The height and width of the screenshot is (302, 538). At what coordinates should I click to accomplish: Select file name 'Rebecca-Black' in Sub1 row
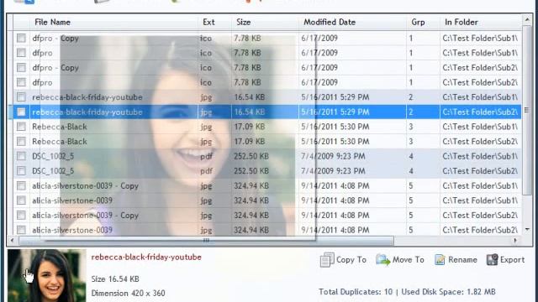coord(60,127)
